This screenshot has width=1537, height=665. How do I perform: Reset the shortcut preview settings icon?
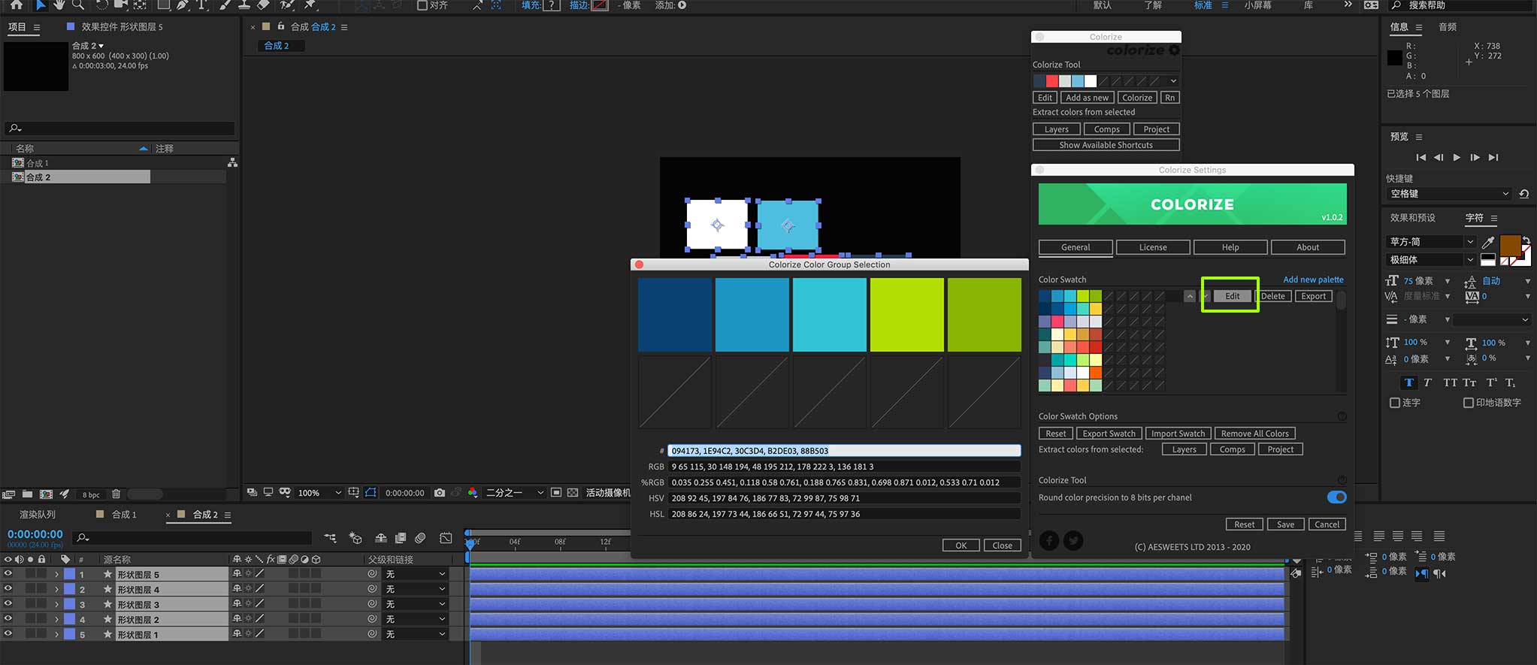coord(1523,194)
